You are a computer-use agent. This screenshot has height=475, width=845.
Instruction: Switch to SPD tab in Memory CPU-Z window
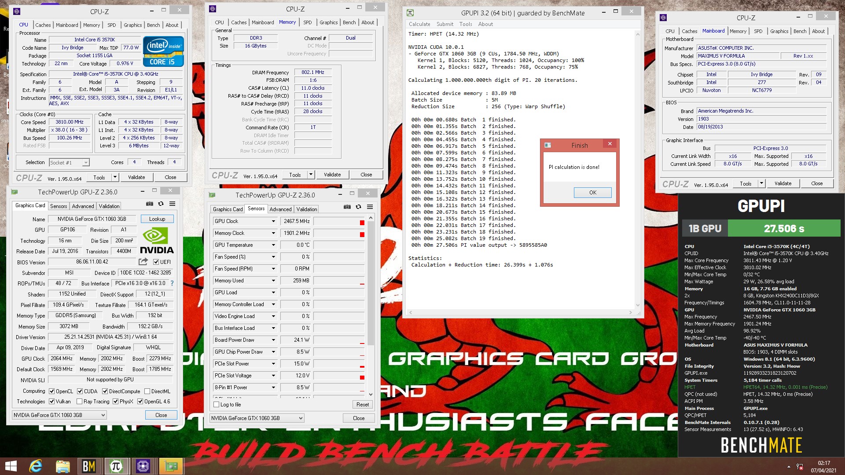308,22
